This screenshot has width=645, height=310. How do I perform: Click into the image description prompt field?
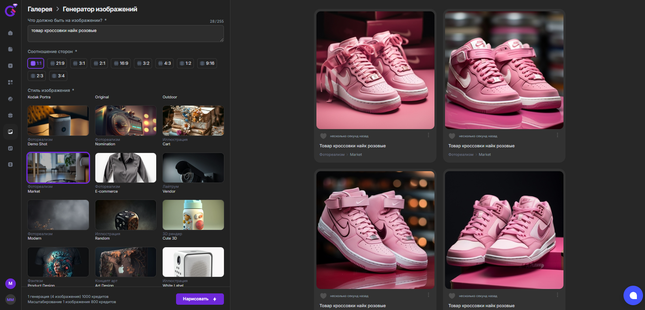tap(126, 34)
